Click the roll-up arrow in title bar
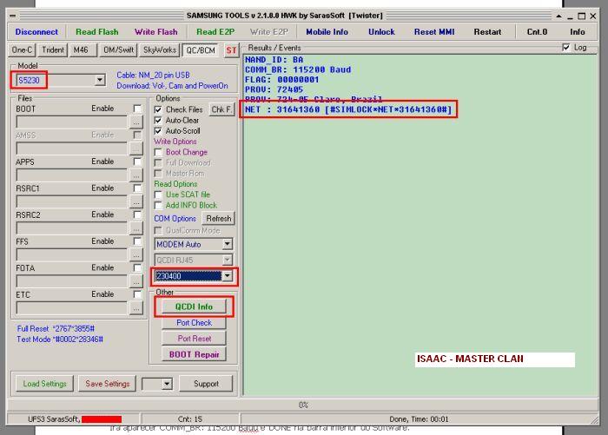The image size is (608, 435). coord(558,16)
